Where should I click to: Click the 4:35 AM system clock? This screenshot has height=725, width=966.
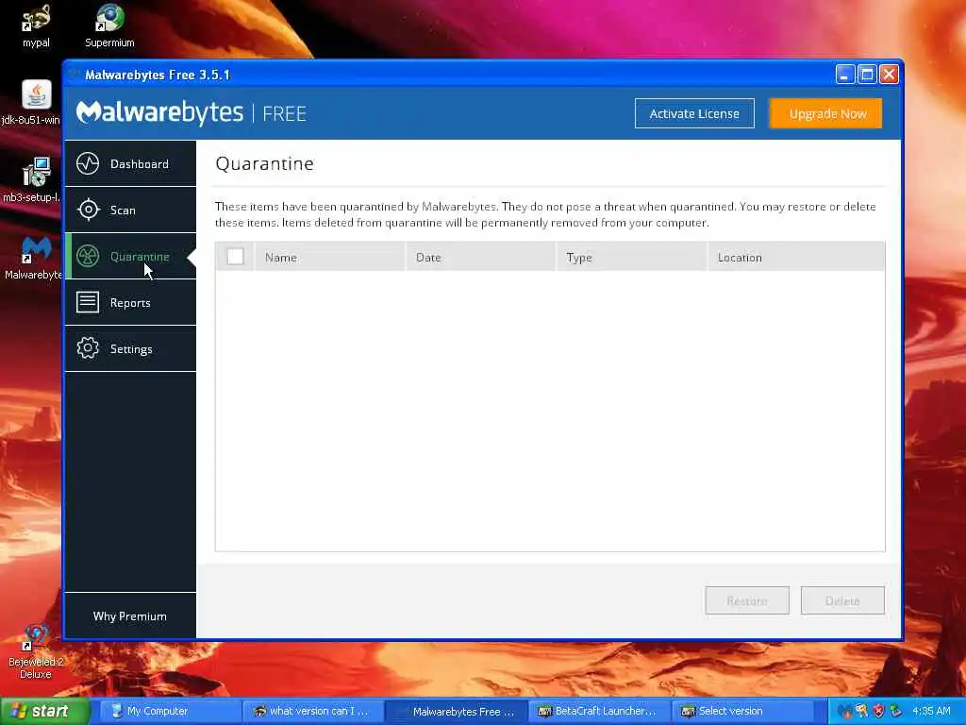tap(931, 712)
